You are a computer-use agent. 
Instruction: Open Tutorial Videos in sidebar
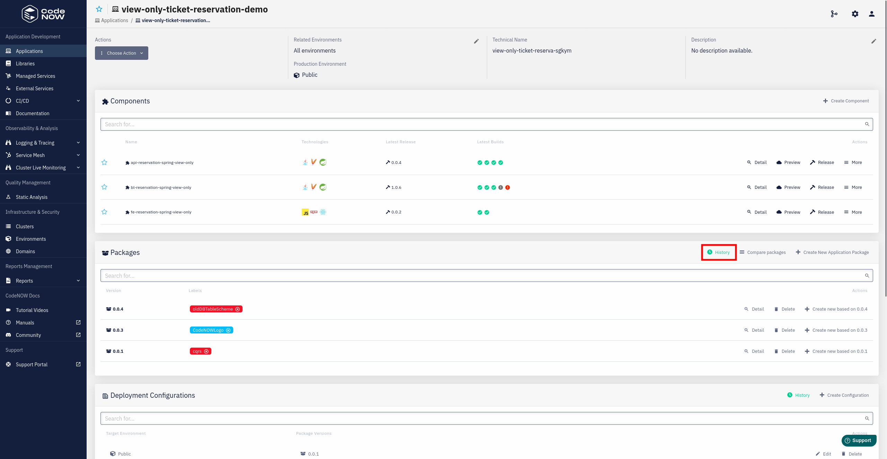click(43, 310)
